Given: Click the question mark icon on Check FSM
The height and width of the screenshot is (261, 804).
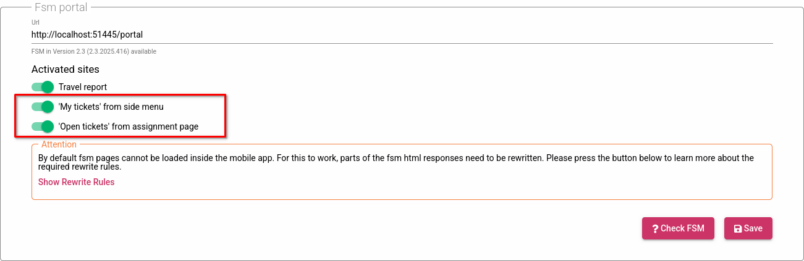Looking at the screenshot, I should point(655,228).
